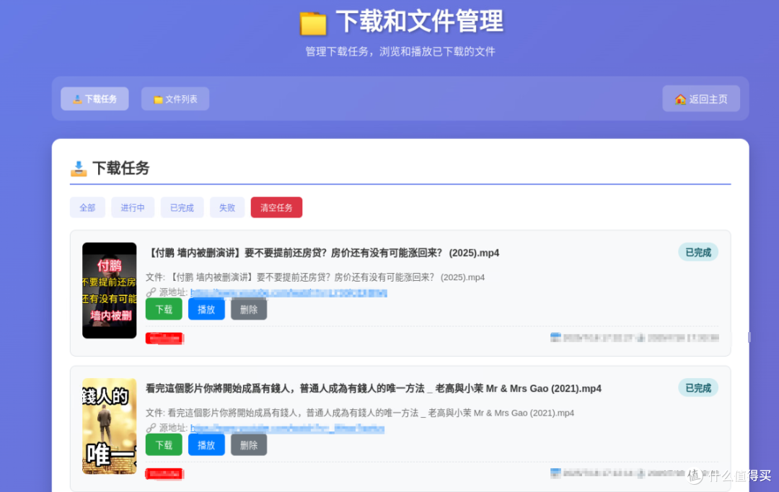
Task: Click title 【付鹏 墙内被删演讲】 (2025).mp4
Action: pos(322,253)
